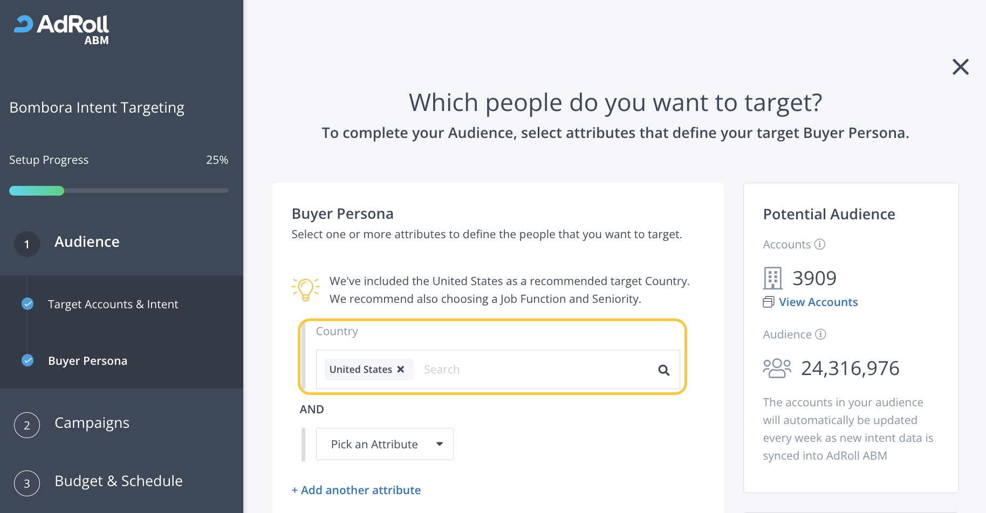Click the lightbulb tip icon
The width and height of the screenshot is (986, 513).
[305, 289]
